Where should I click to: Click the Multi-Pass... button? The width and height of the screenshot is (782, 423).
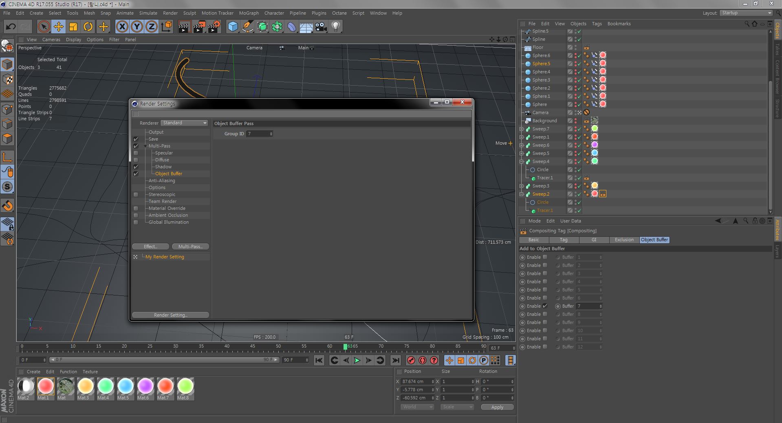point(190,247)
